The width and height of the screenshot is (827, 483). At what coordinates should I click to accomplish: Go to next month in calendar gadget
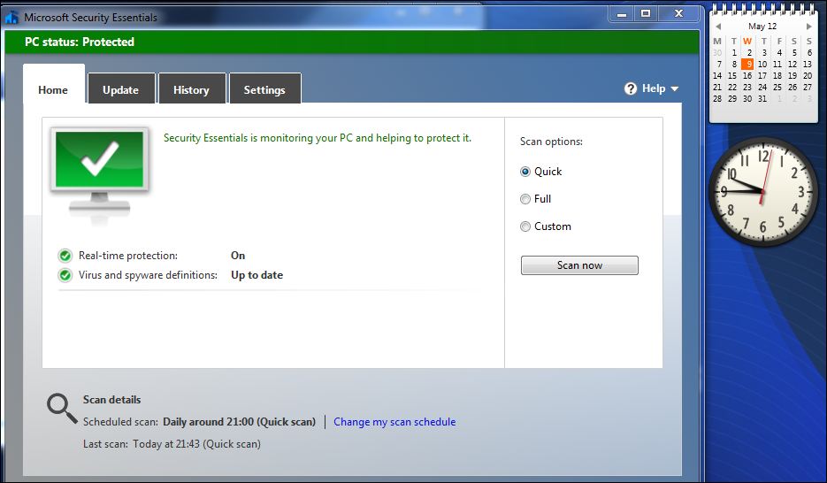point(808,27)
